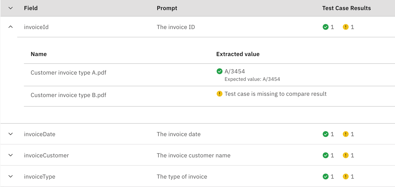
Task: Open Customer invoice type A.pdf row
Action: (209, 75)
